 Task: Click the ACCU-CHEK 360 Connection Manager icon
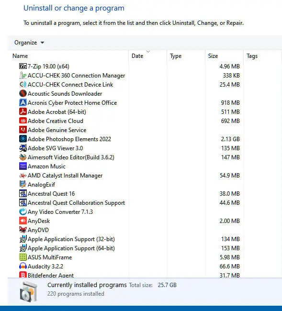[x=23, y=75]
